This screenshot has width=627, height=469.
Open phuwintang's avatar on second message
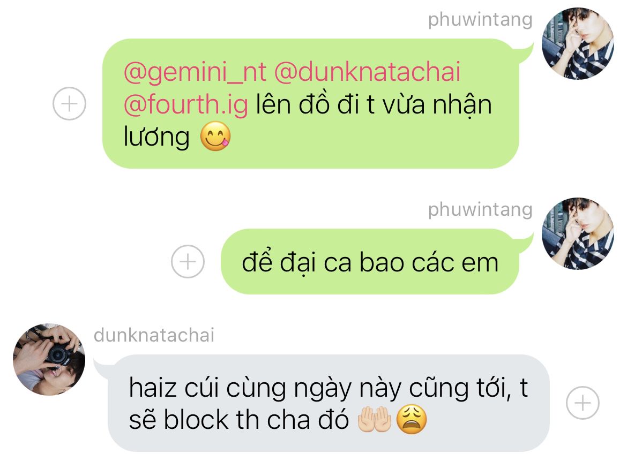pyautogui.click(x=578, y=234)
